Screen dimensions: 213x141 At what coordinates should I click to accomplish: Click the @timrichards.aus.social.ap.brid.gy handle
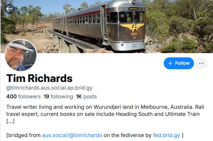click(49, 88)
